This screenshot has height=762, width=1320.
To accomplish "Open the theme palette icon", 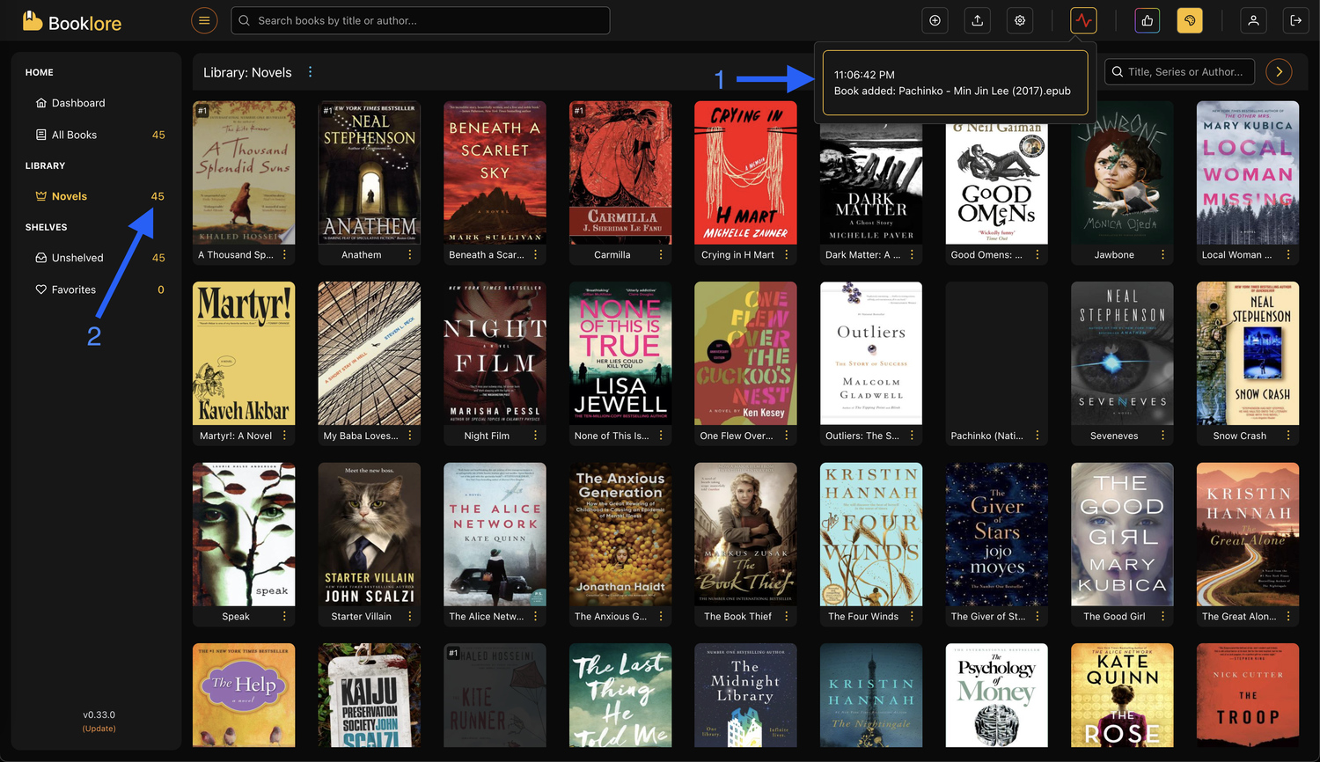I will point(1190,19).
